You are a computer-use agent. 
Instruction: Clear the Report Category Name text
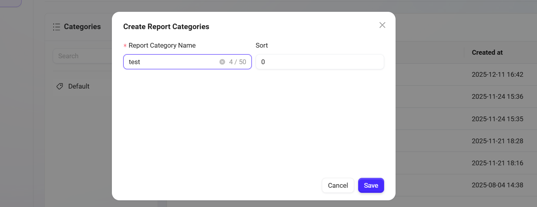pyautogui.click(x=222, y=62)
